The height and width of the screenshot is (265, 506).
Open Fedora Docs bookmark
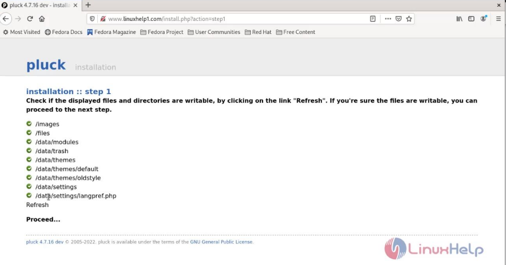64,32
